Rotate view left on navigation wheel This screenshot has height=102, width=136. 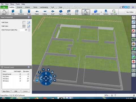41,78
